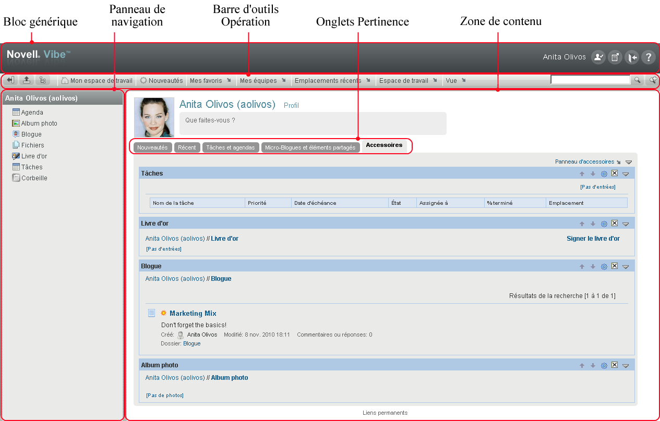The height and width of the screenshot is (421, 660).
Task: Click the toolbar search input field
Action: click(x=591, y=80)
